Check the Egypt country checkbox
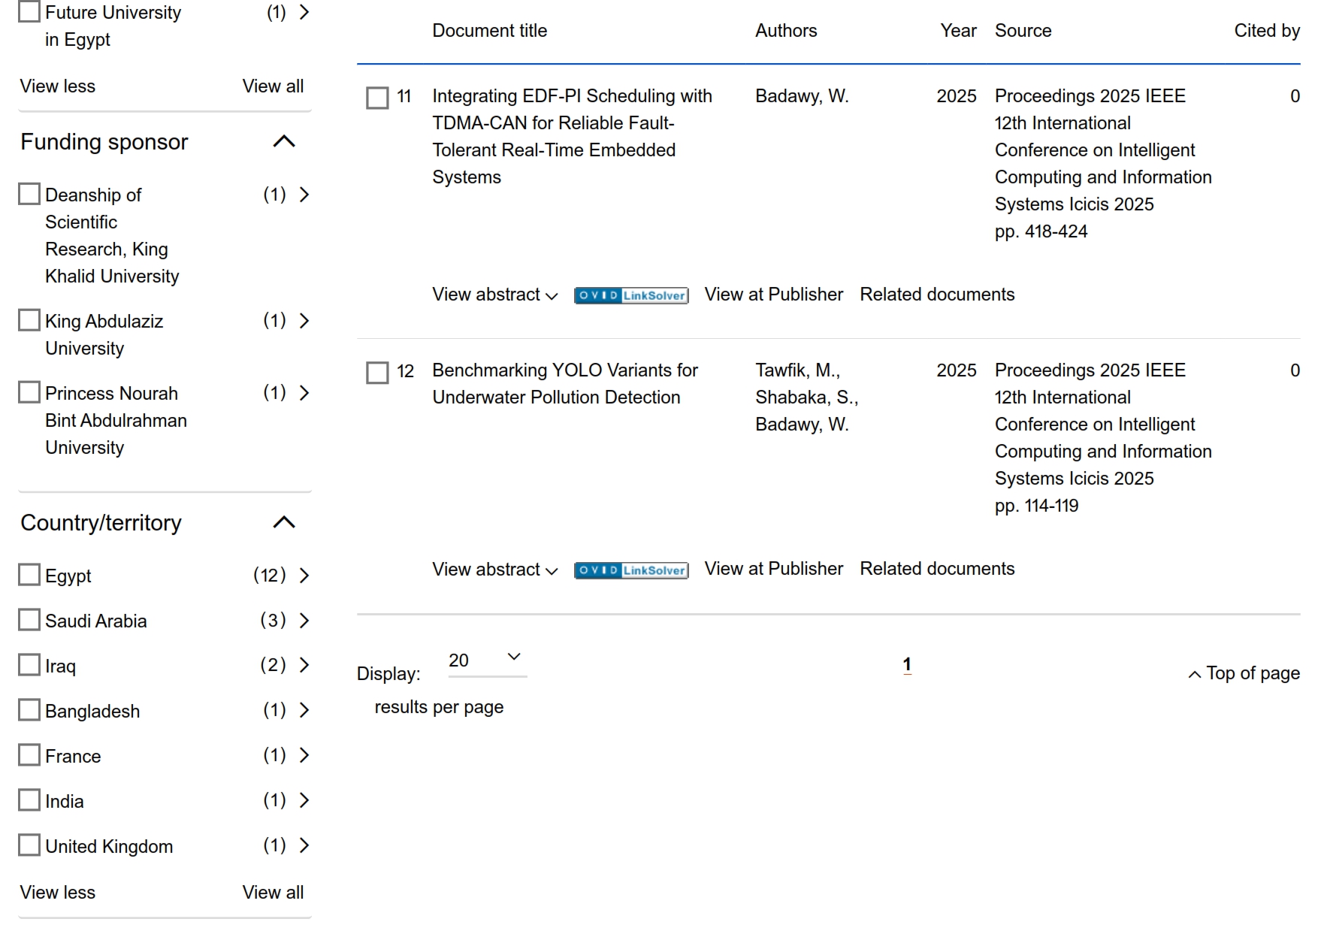Screen dimensions: 1318x931 point(29,576)
